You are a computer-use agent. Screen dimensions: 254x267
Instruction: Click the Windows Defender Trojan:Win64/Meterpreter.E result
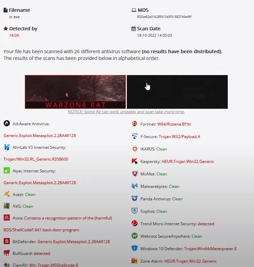pos(211,249)
